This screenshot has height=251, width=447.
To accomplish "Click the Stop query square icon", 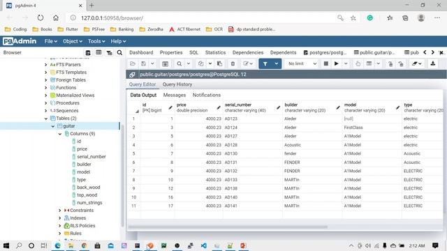I will (326, 63).
